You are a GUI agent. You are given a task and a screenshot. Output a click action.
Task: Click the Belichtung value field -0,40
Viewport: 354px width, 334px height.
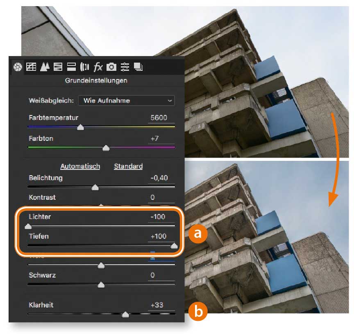click(161, 178)
